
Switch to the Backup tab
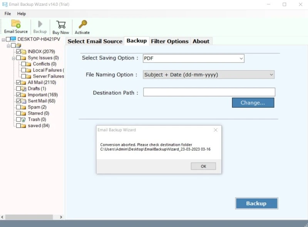coord(137,41)
